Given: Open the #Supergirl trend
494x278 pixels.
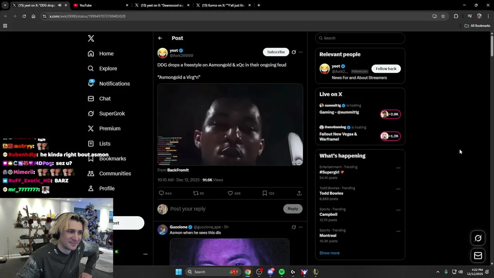Looking at the screenshot, I should (332, 172).
